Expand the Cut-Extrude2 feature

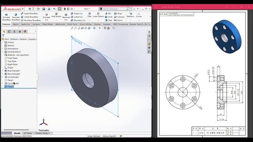point(3,83)
